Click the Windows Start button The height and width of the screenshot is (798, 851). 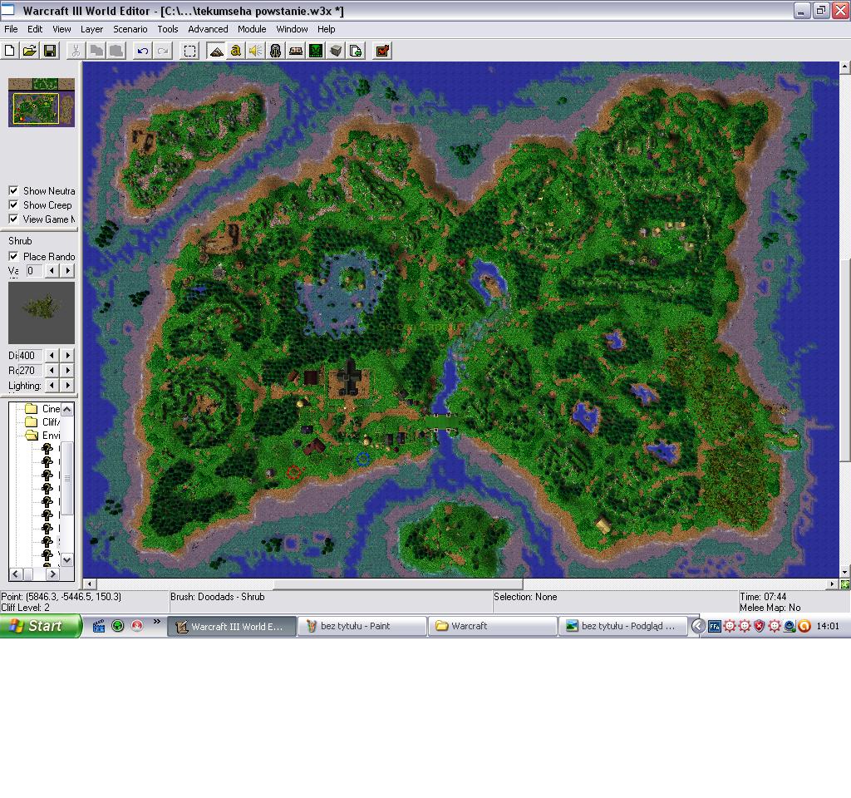(41, 626)
